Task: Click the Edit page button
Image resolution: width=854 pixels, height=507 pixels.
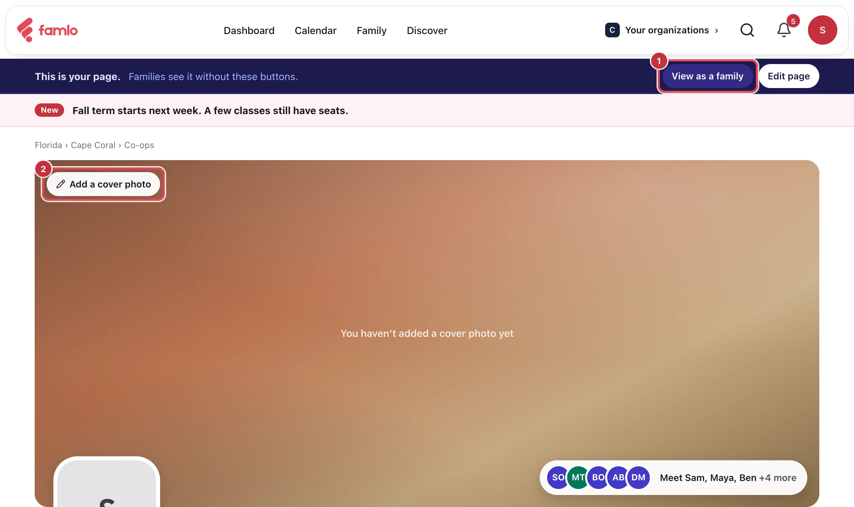Action: click(x=789, y=76)
